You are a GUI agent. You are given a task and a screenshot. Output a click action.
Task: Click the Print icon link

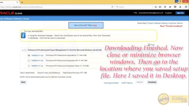(151, 45)
